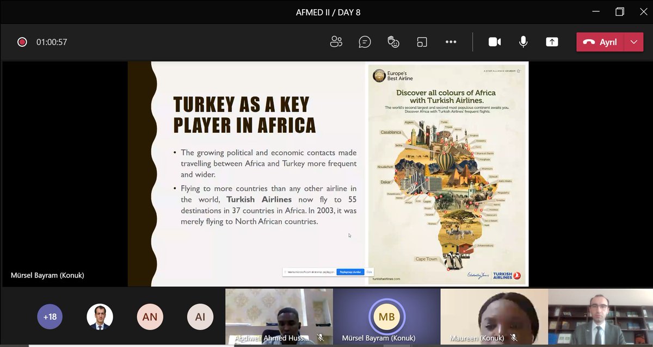653x347 pixels.
Task: Expand the Ayrıl leave options arrow
Action: [634, 42]
